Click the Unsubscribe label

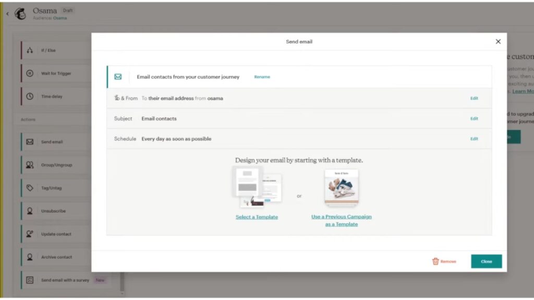click(54, 211)
